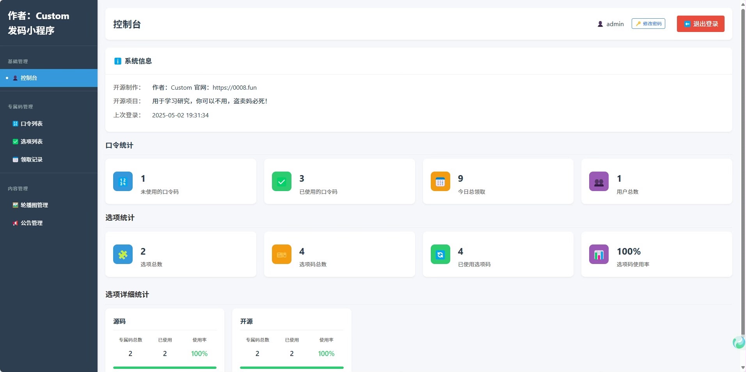746x372 pixels.
Task: Click the 修改密码 button
Action: pyautogui.click(x=648, y=24)
